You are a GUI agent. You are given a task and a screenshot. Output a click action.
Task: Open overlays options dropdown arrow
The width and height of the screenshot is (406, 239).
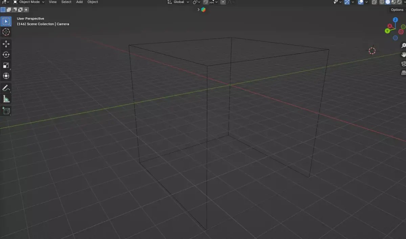click(x=366, y=2)
